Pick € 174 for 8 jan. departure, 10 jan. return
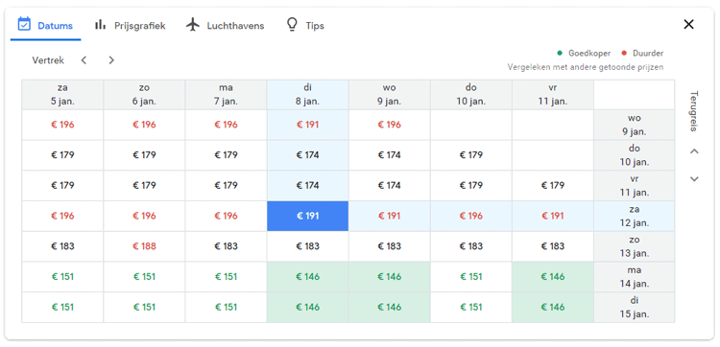The image size is (720, 347). coord(307,155)
